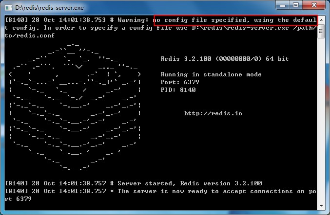Click the Redis ASCII-art cube logo
The width and height of the screenshot is (330, 215).
pos(75,107)
